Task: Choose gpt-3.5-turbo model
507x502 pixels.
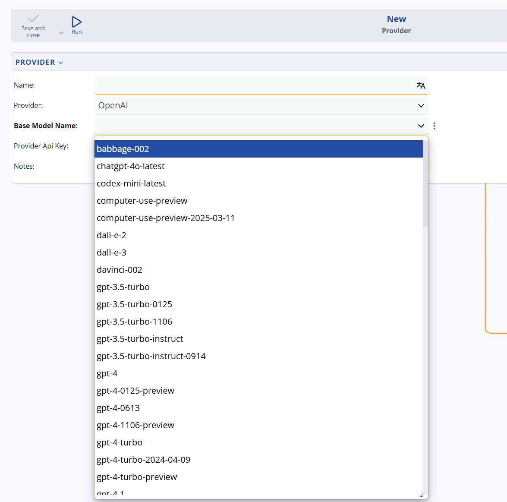Action: pyautogui.click(x=258, y=287)
